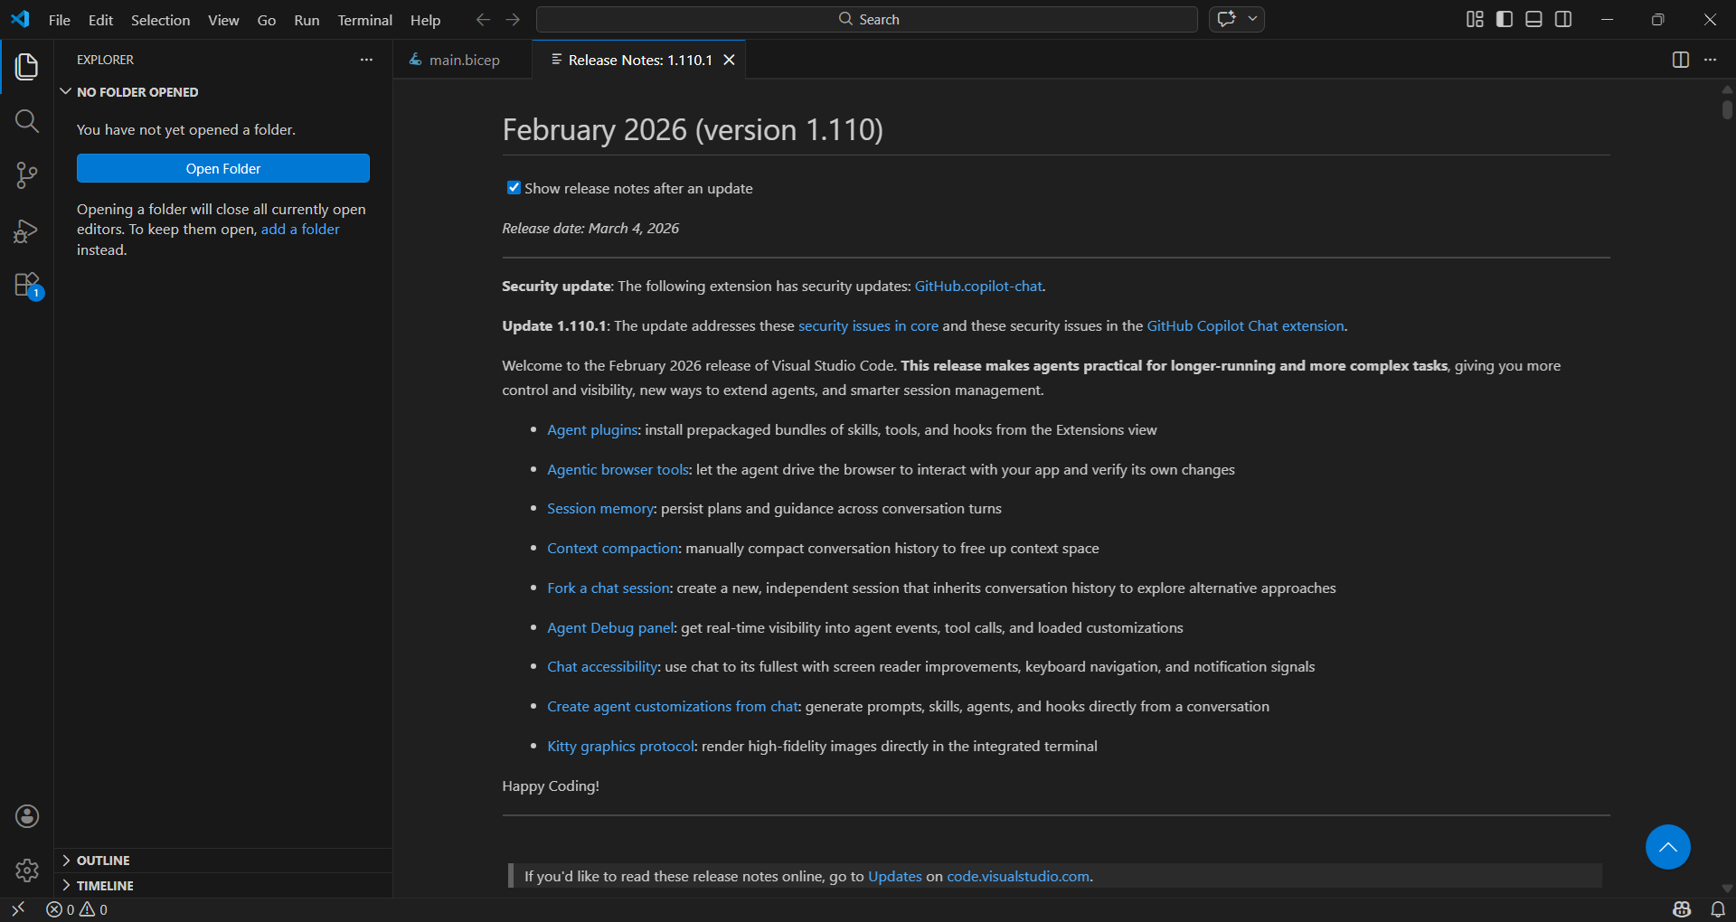Click the scrollbar down arrow
The image size is (1736, 922).
(x=1727, y=889)
